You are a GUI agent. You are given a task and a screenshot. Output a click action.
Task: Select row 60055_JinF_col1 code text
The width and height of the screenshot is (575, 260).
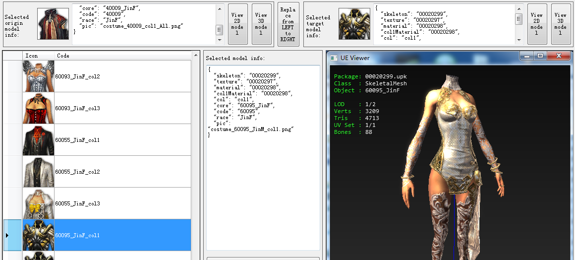[x=77, y=140]
